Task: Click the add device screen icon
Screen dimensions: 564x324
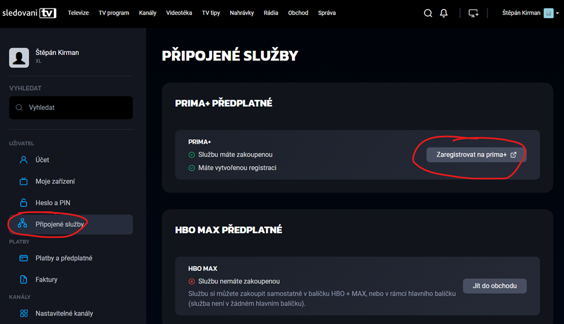Action: click(x=474, y=13)
